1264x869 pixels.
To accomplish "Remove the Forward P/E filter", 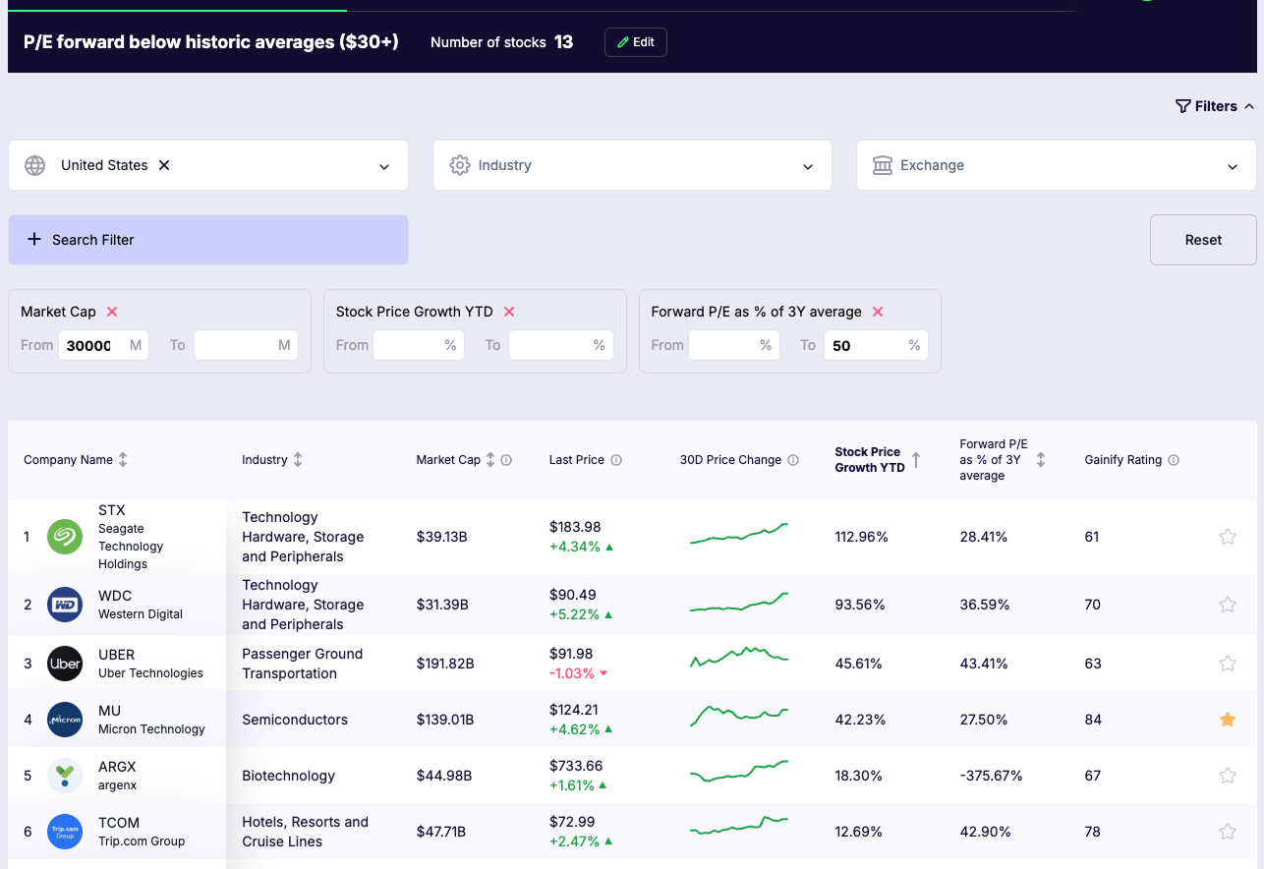I will coord(878,312).
